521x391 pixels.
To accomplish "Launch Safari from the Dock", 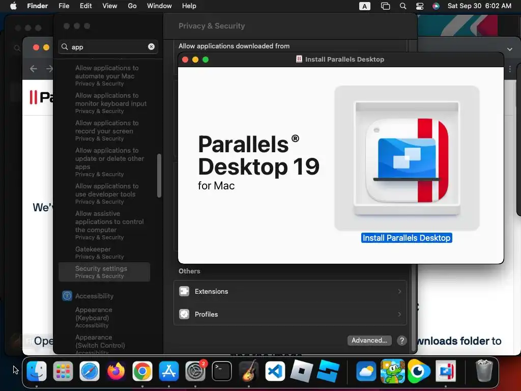I will pos(90,371).
